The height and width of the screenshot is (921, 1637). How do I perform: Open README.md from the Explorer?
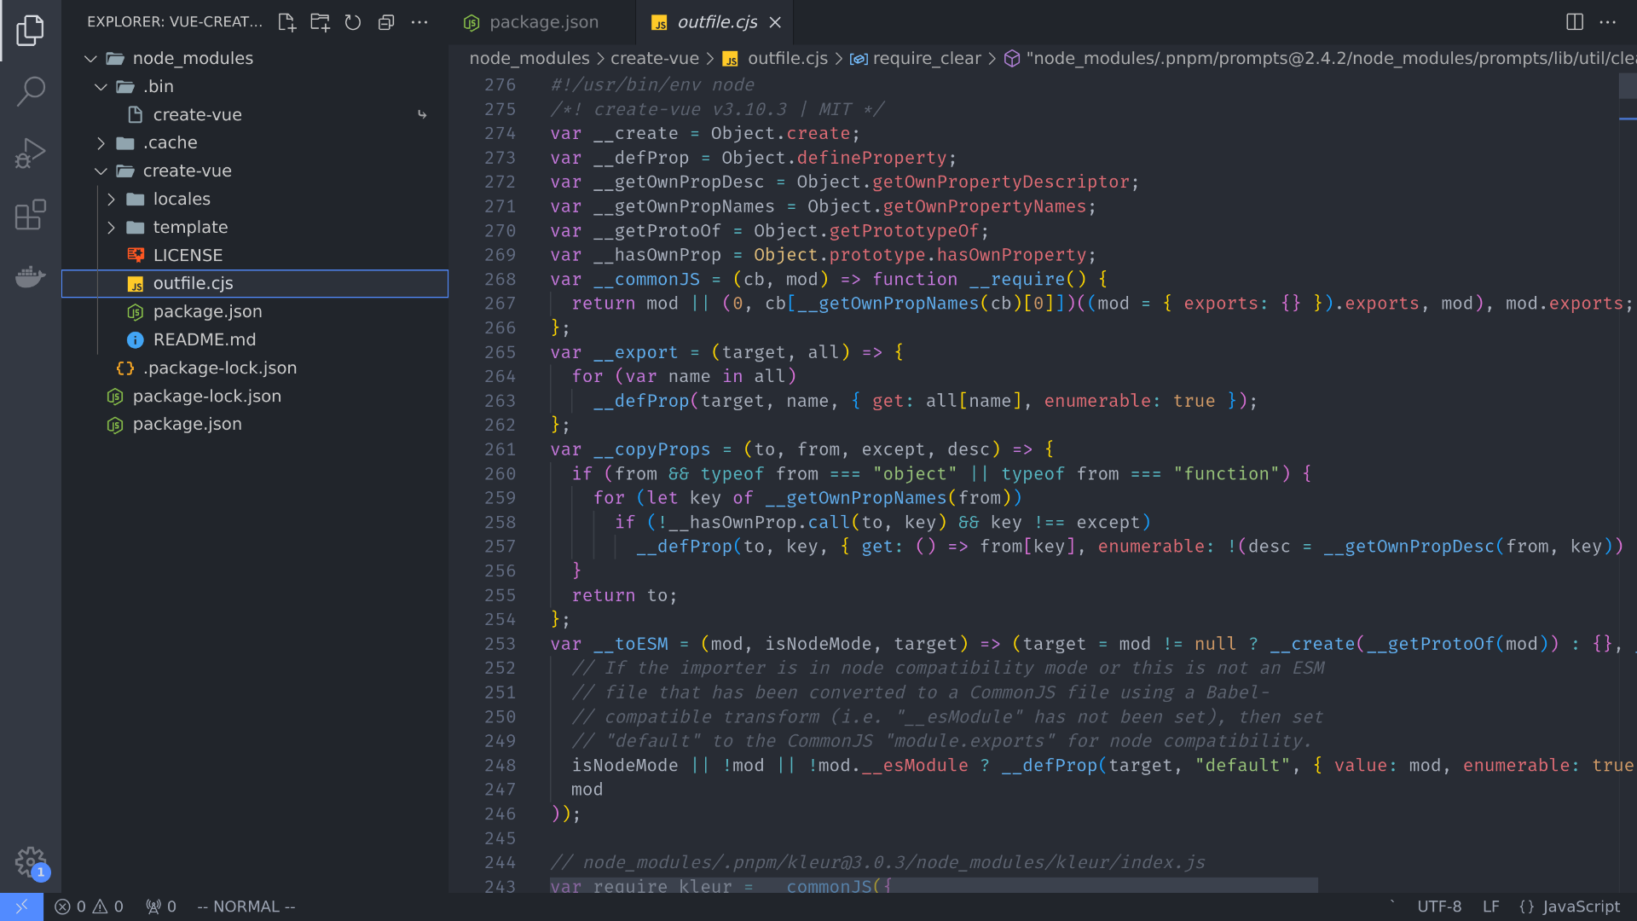pyautogui.click(x=205, y=339)
